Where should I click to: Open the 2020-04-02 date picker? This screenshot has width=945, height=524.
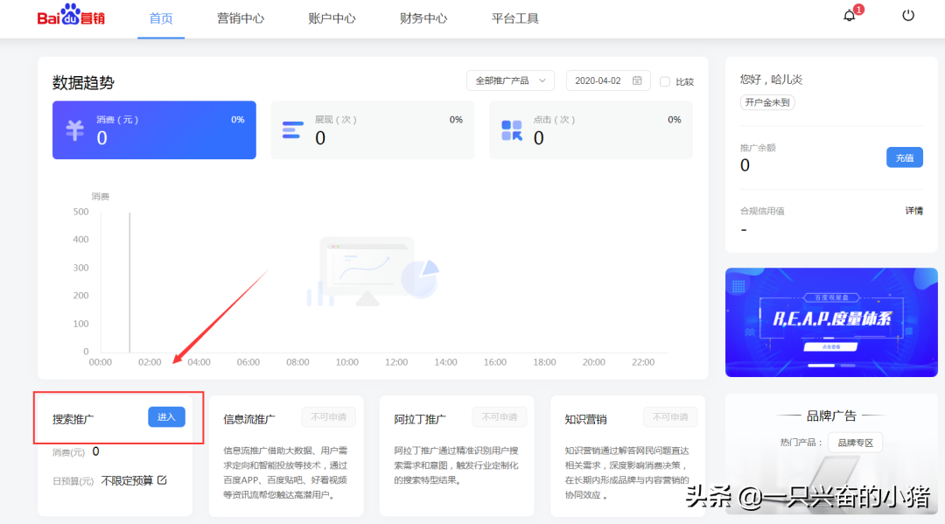[x=599, y=80]
